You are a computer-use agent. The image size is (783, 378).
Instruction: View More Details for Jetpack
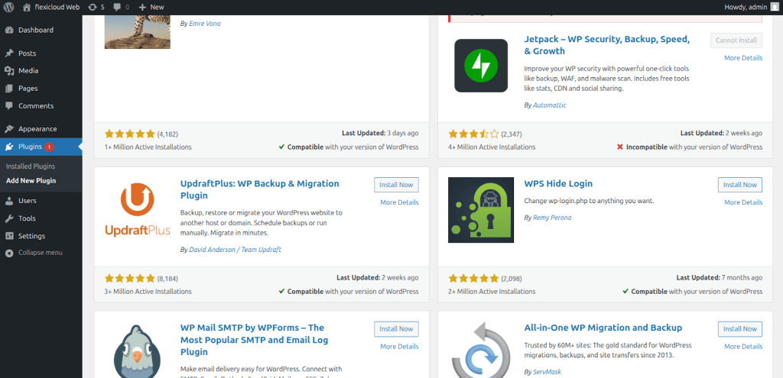tap(742, 58)
